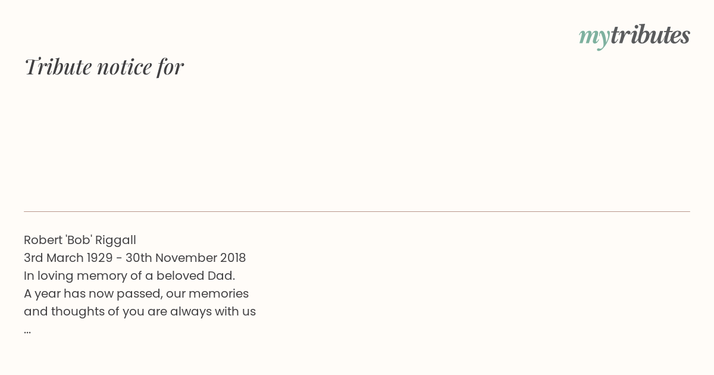Click the hyphen between the two dates
The image size is (714, 375).
click(119, 258)
